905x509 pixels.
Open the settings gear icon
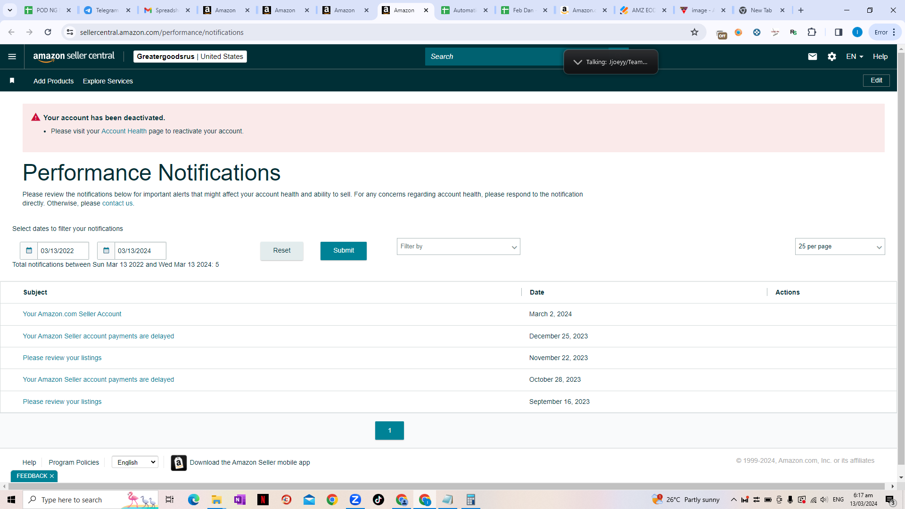832,57
